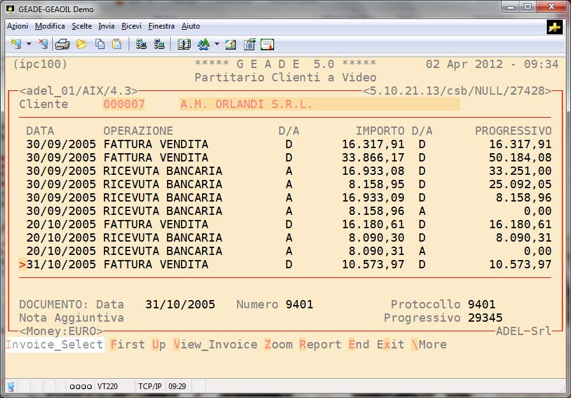Open the Finestra menu

coord(161,26)
